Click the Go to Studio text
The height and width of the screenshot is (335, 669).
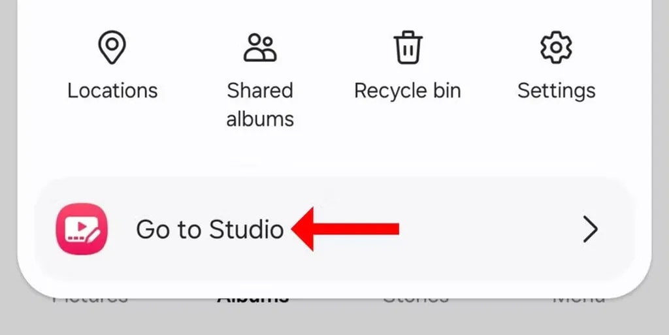(x=210, y=229)
